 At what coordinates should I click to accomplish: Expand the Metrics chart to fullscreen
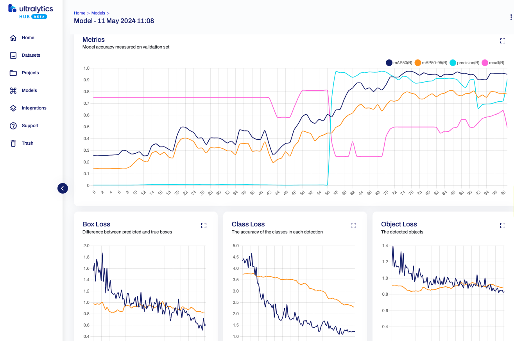tap(503, 41)
